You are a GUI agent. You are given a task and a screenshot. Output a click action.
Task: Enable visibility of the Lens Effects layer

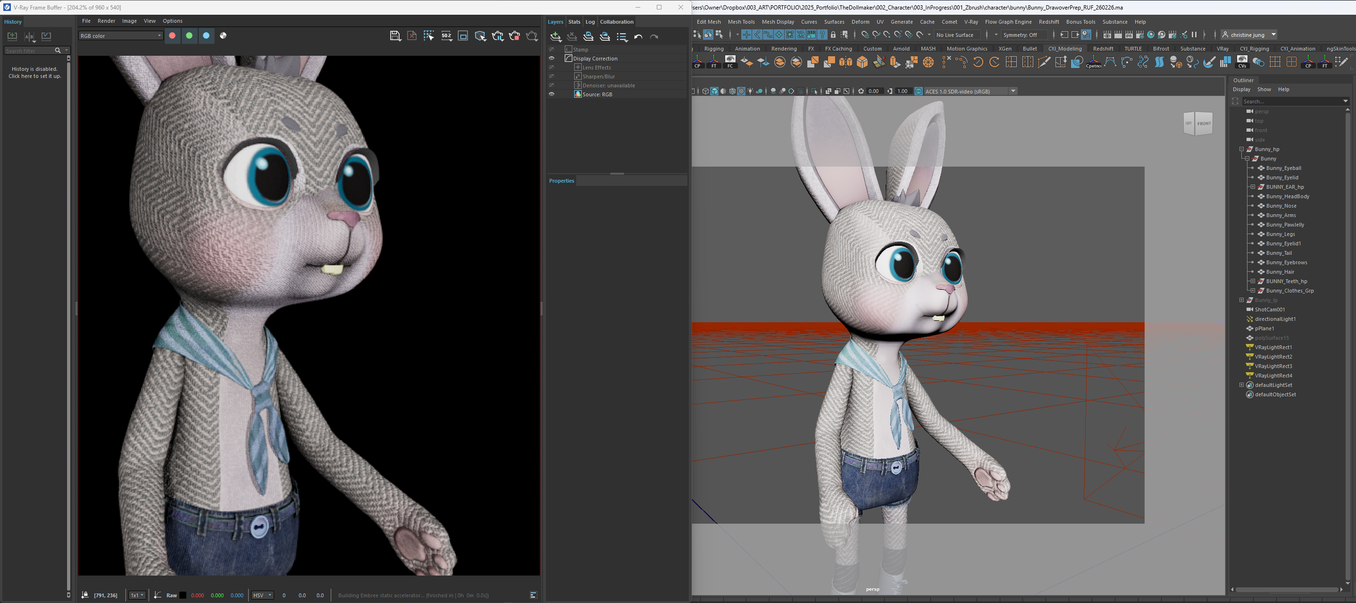point(552,67)
